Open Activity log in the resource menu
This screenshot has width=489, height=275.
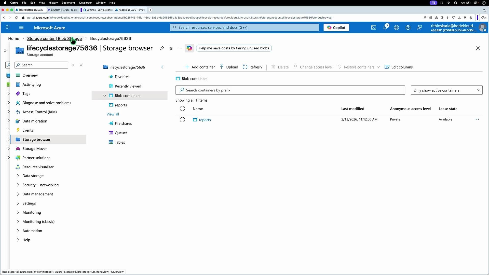[x=32, y=85]
